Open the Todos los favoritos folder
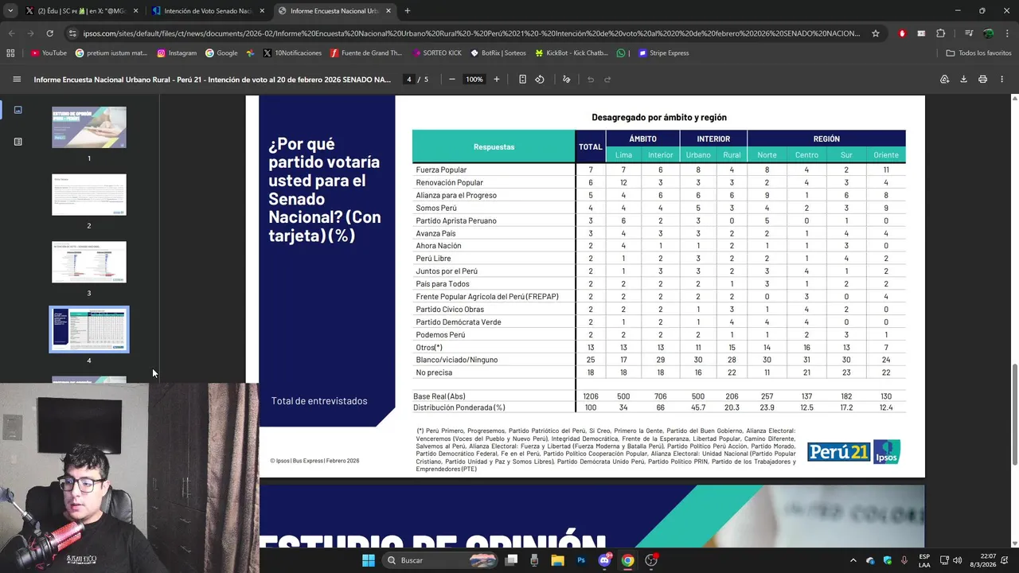 click(x=979, y=53)
